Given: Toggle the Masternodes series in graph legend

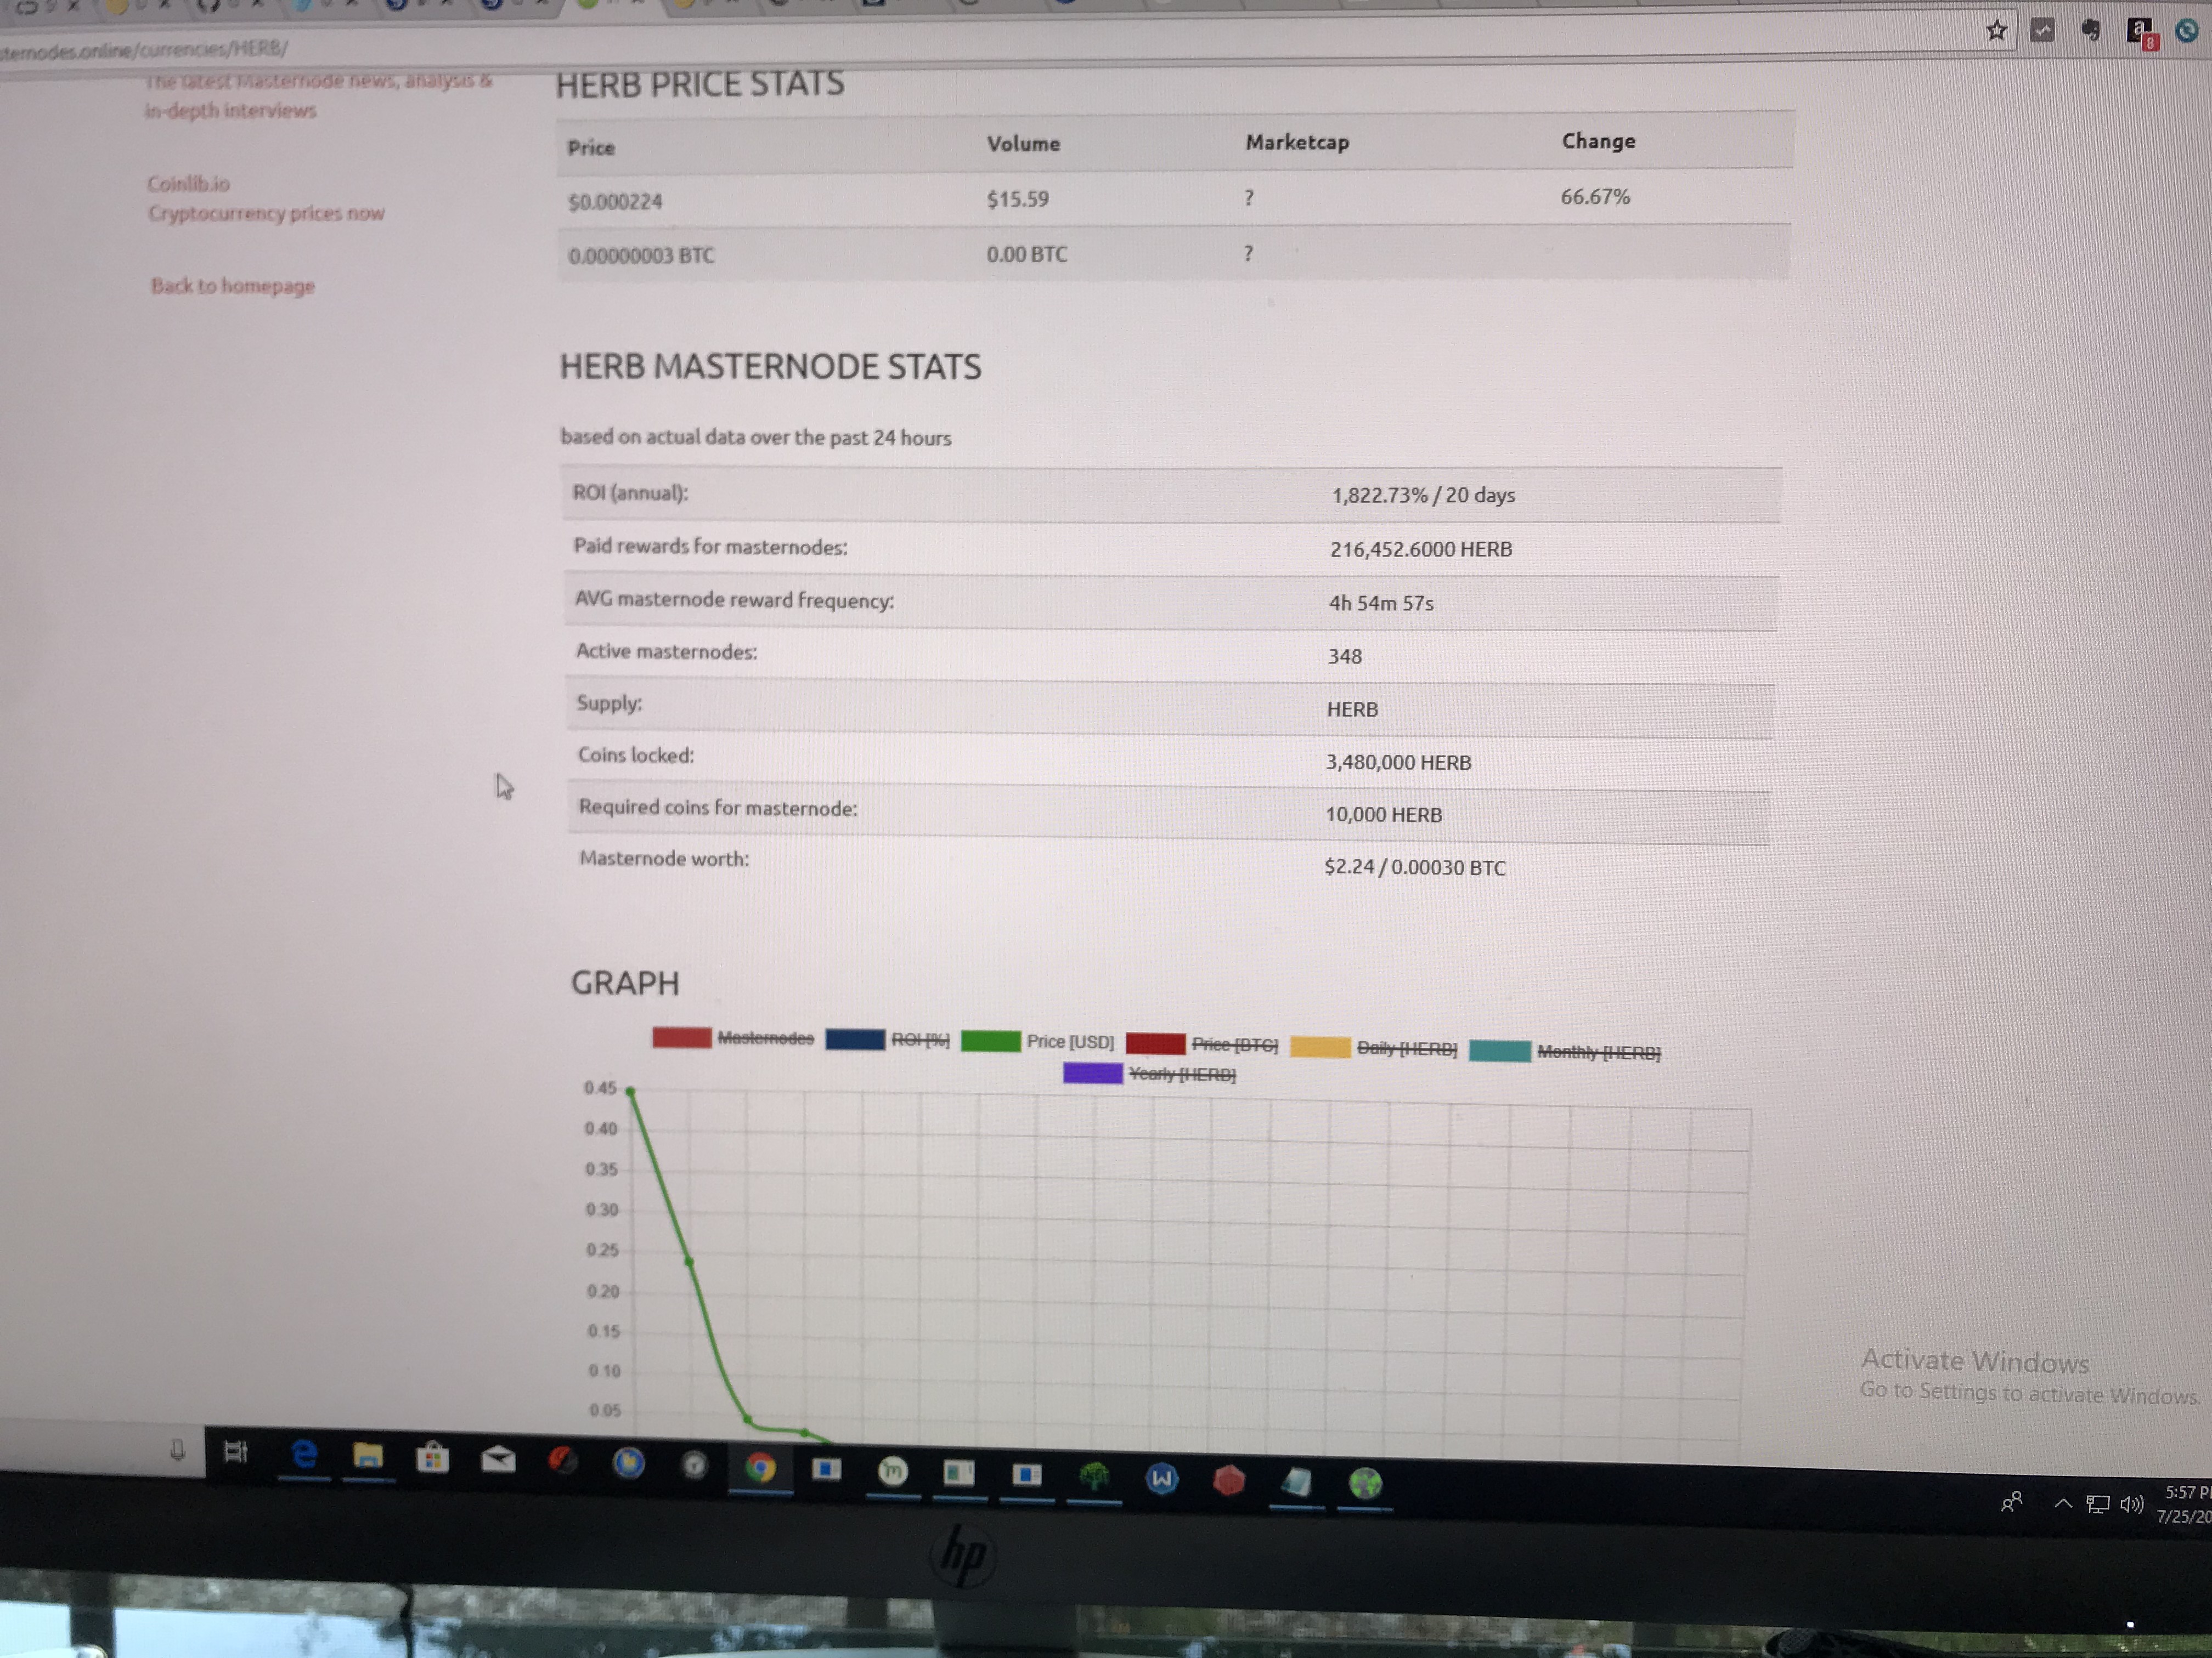Looking at the screenshot, I should coord(765,1038).
